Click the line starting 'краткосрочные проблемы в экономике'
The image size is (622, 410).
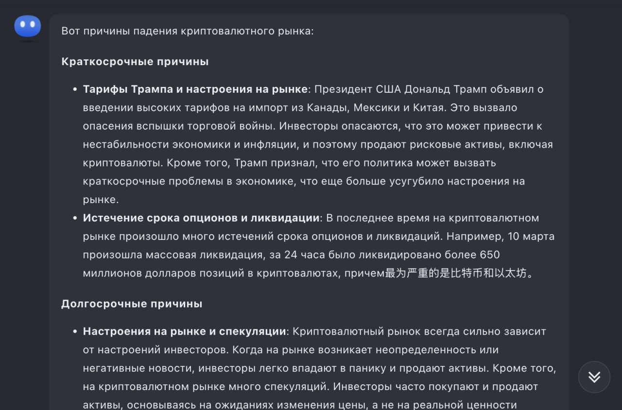304,181
